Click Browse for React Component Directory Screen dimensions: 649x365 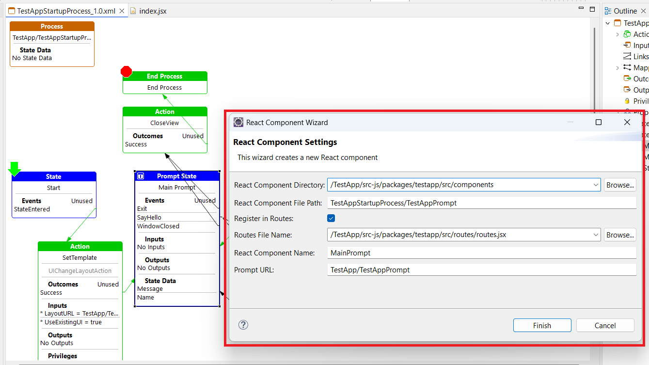tap(620, 185)
